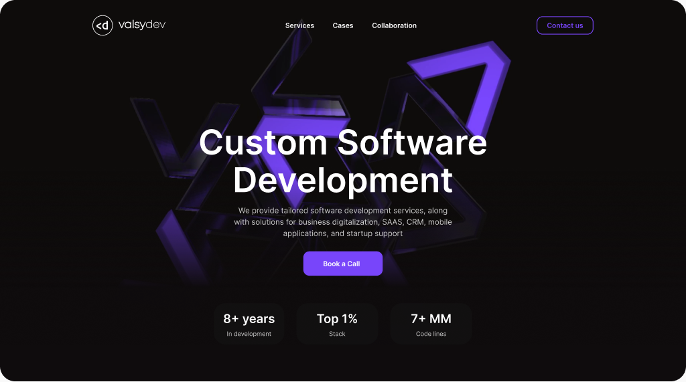This screenshot has width=686, height=382.
Task: Select the '8+ years' stat text
Action: (249, 318)
